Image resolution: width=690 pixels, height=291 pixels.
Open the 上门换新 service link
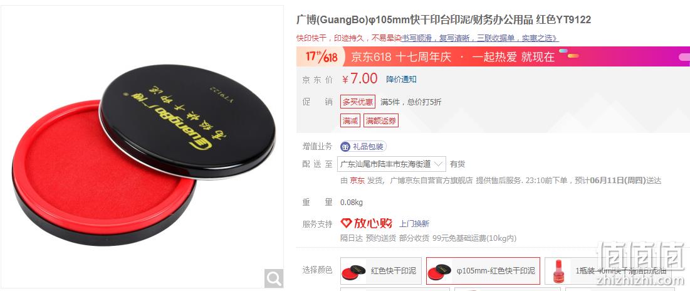tap(414, 224)
